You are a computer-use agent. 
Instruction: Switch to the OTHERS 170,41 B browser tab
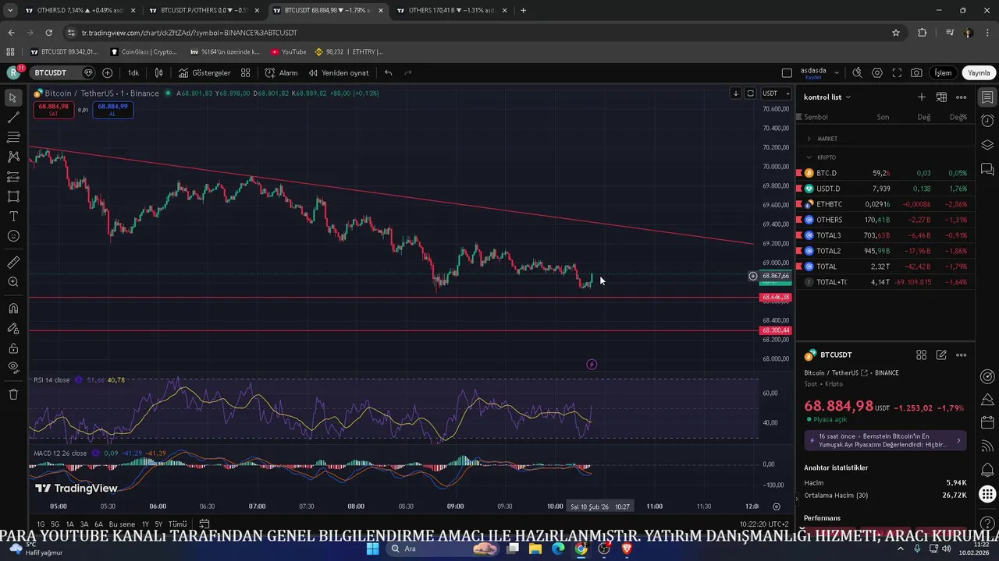(x=453, y=10)
